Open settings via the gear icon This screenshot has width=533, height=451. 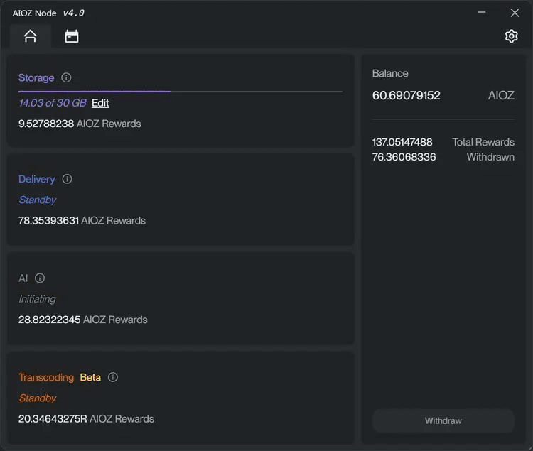tap(511, 36)
